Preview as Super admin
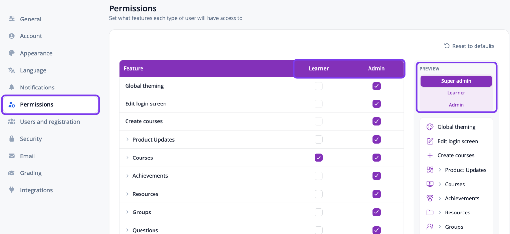Viewport: 510px width, 234px height. point(456,81)
